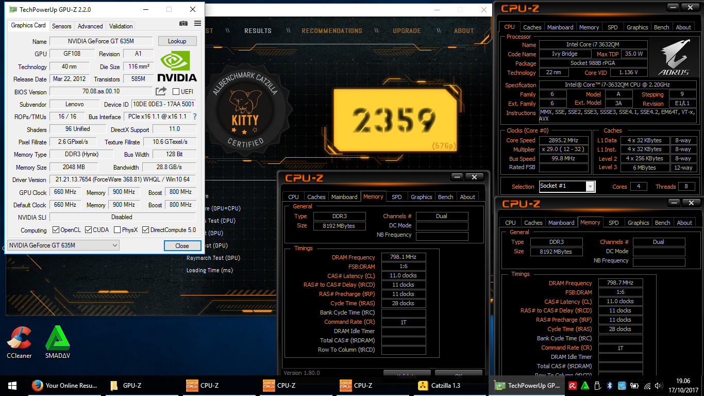
Task: Open Catzilla ABOUT menu
Action: click(464, 31)
